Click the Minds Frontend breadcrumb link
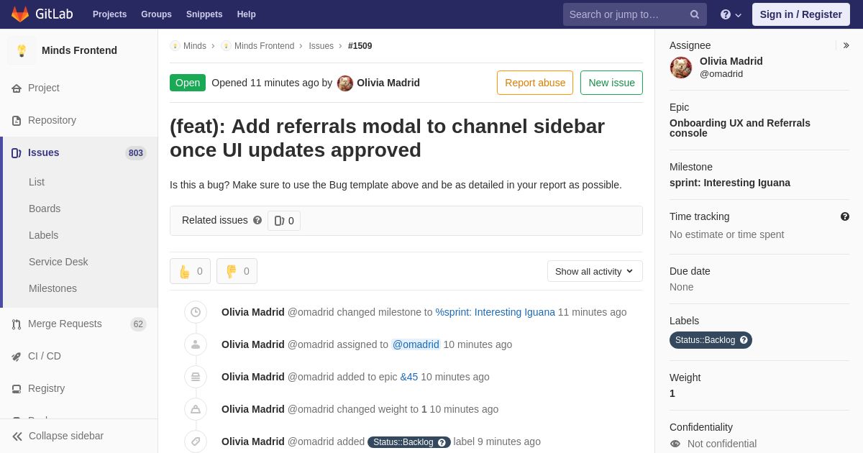The image size is (863, 453). coord(264,46)
